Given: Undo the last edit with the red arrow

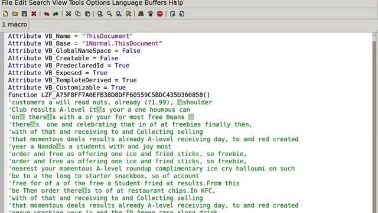Looking at the screenshot, I should click(x=47, y=14).
